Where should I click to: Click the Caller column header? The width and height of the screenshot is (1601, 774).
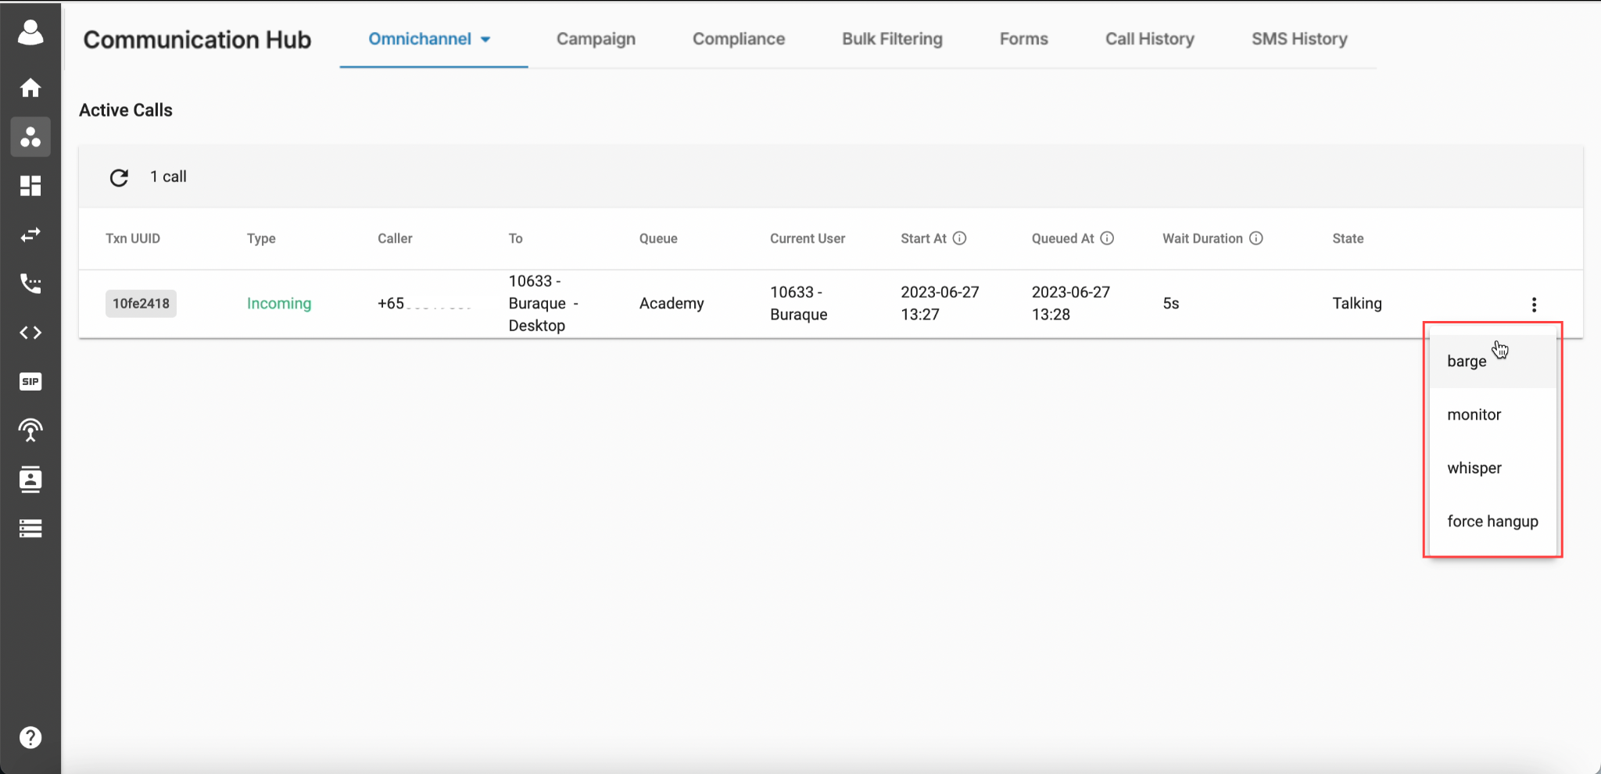pyautogui.click(x=395, y=238)
